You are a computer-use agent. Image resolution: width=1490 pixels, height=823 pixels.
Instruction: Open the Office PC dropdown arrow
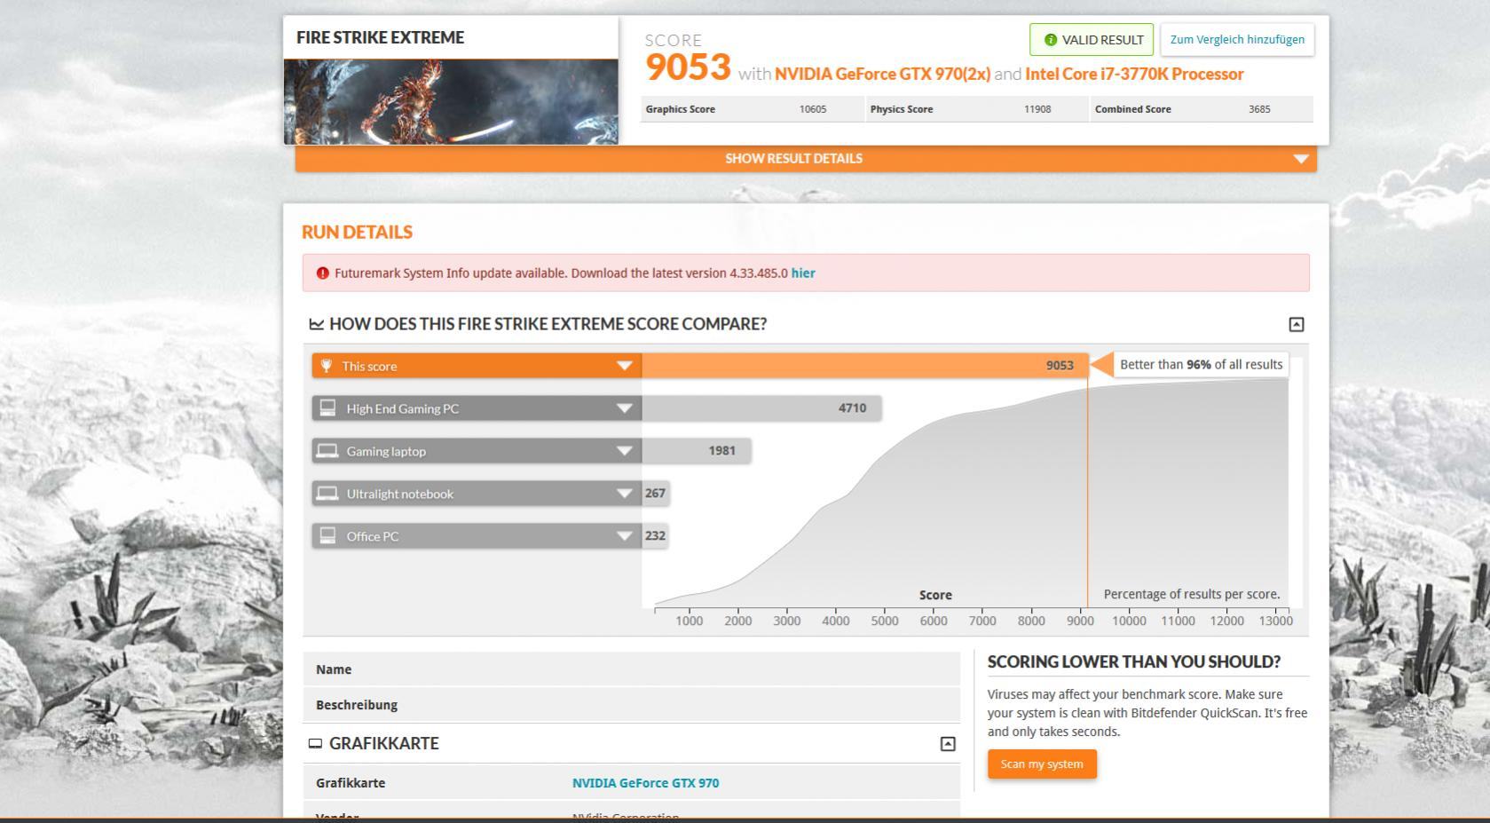coord(624,536)
